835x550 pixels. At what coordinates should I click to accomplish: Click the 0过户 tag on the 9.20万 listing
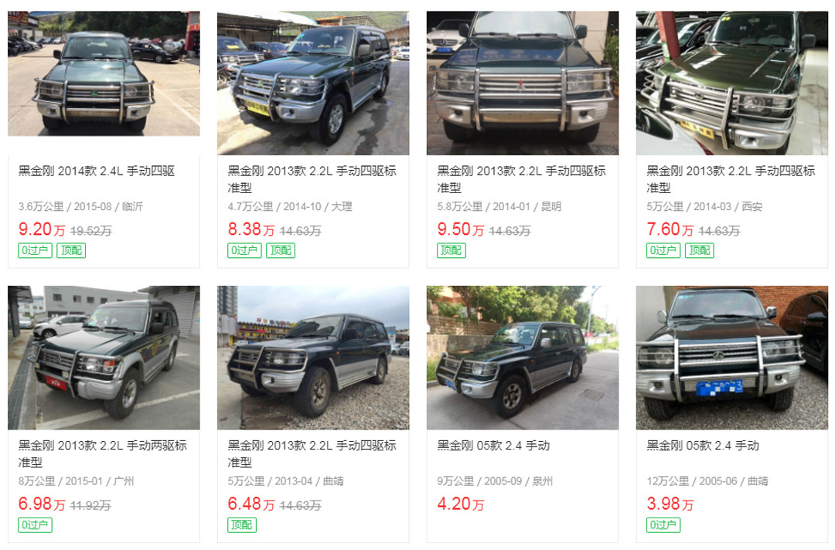click(35, 250)
